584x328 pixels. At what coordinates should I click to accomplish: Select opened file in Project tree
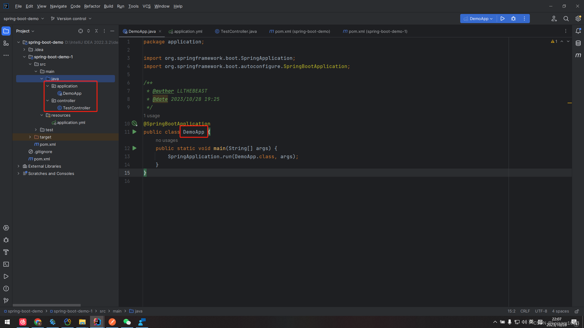click(x=81, y=31)
